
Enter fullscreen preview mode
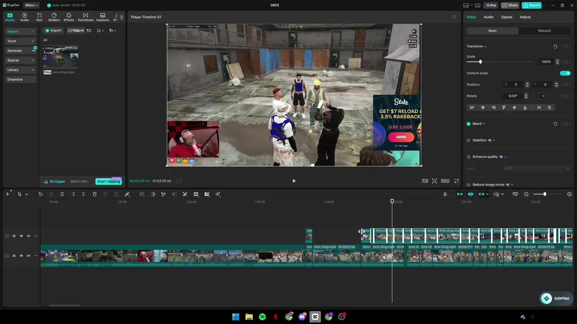[456, 181]
